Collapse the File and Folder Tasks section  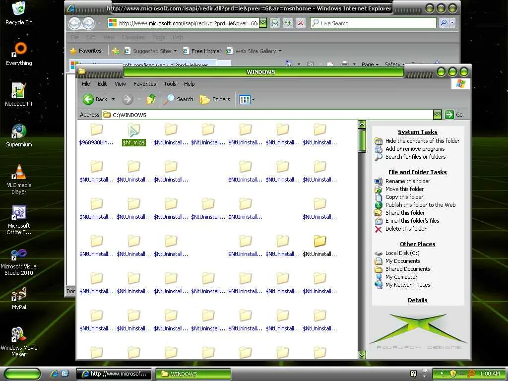[x=417, y=172]
